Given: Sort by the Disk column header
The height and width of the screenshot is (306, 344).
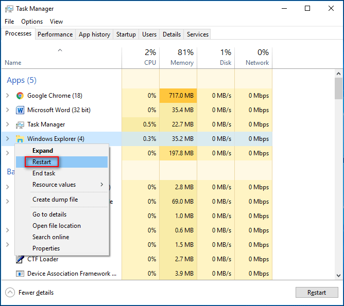Looking at the screenshot, I should (x=216, y=58).
